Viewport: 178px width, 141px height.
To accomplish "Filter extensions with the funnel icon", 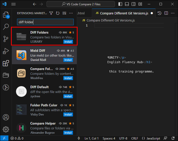I will point(51,13).
